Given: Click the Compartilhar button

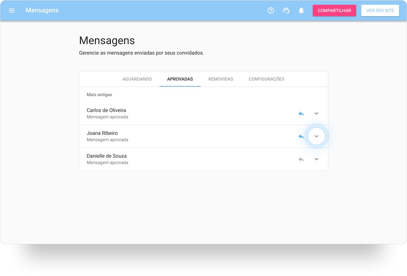Looking at the screenshot, I should (334, 10).
